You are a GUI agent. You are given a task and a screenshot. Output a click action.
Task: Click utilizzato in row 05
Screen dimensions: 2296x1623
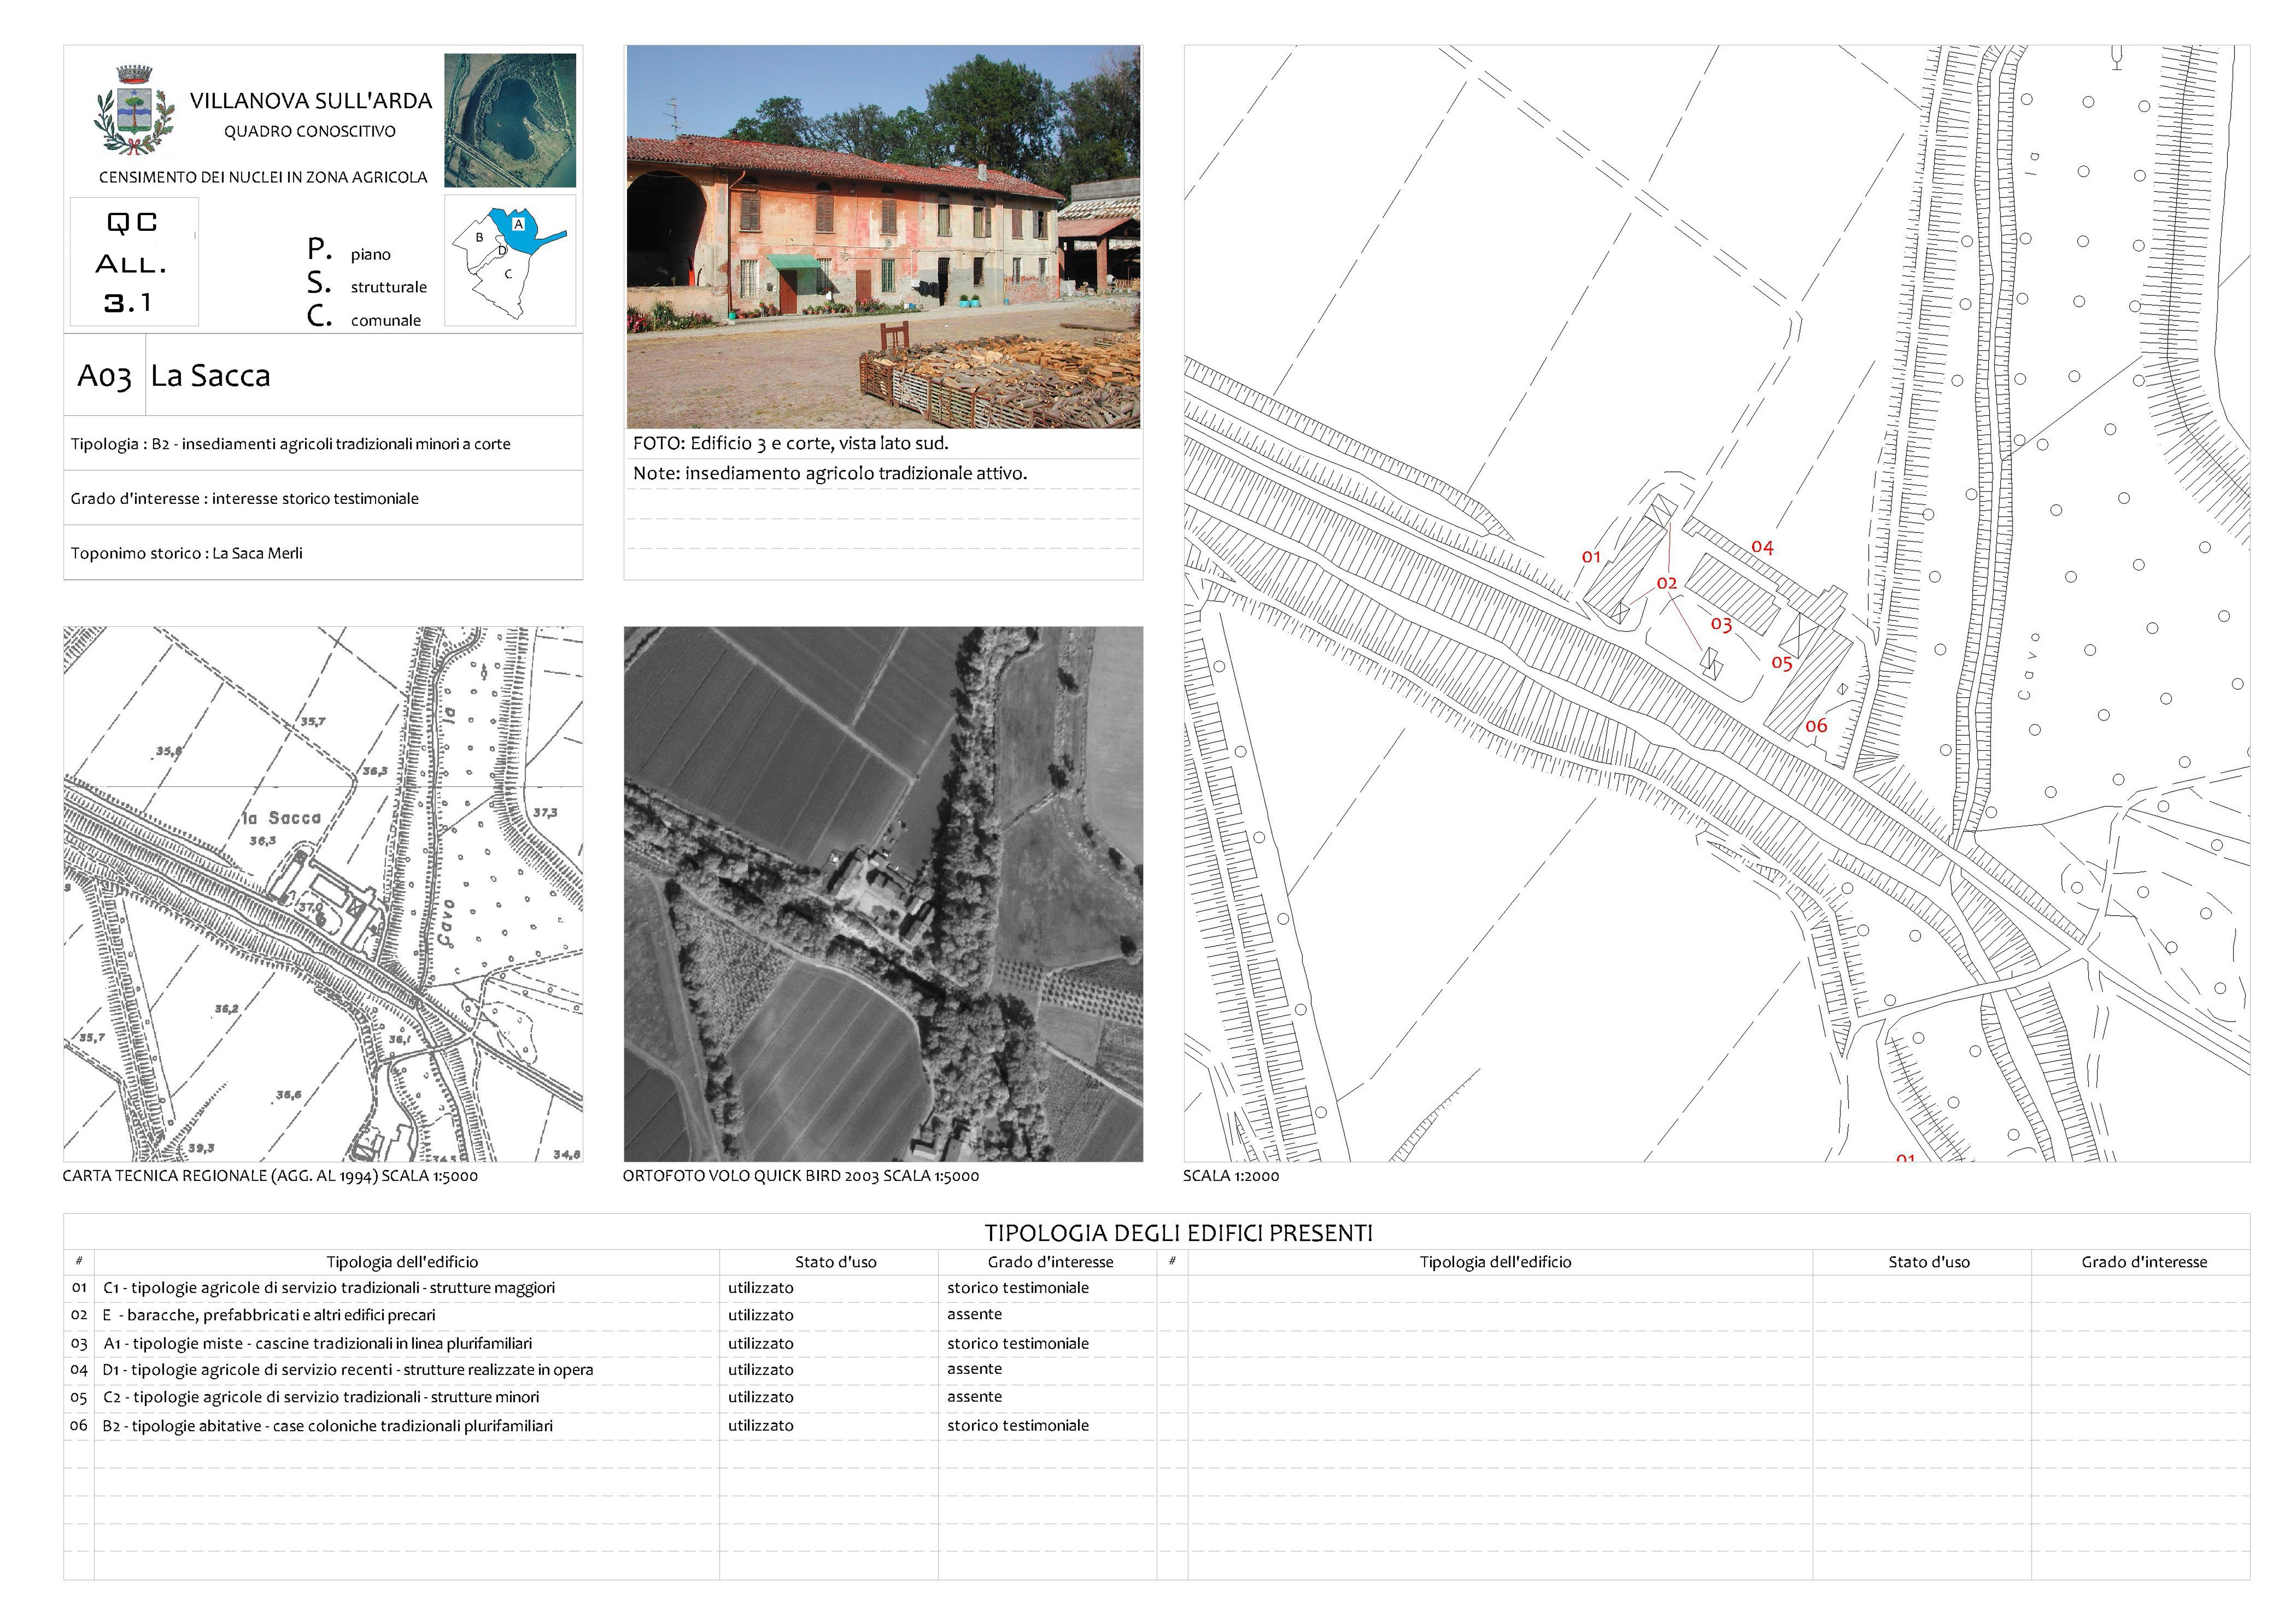[761, 1397]
